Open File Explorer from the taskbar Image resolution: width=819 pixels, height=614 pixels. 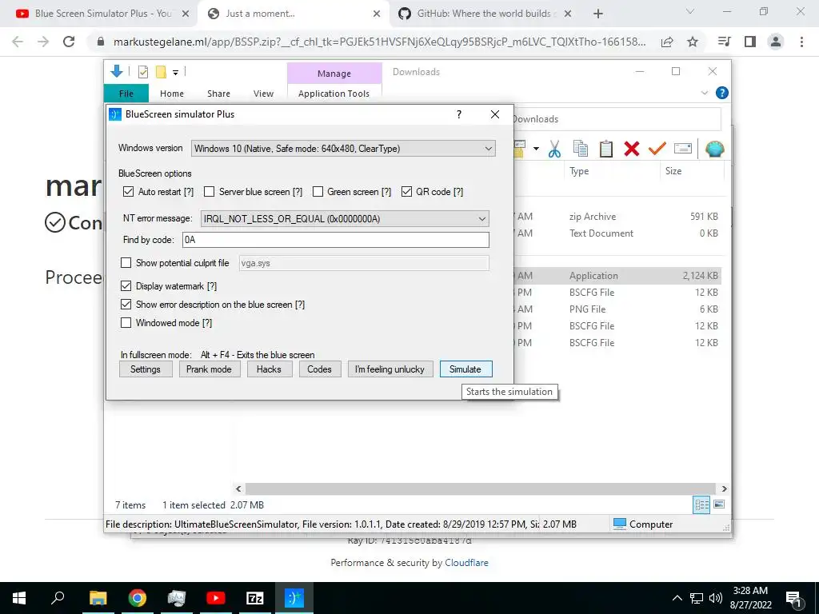coord(98,598)
